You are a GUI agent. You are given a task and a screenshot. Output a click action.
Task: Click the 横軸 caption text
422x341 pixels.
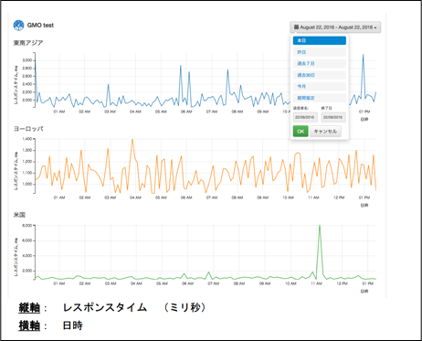[29, 325]
